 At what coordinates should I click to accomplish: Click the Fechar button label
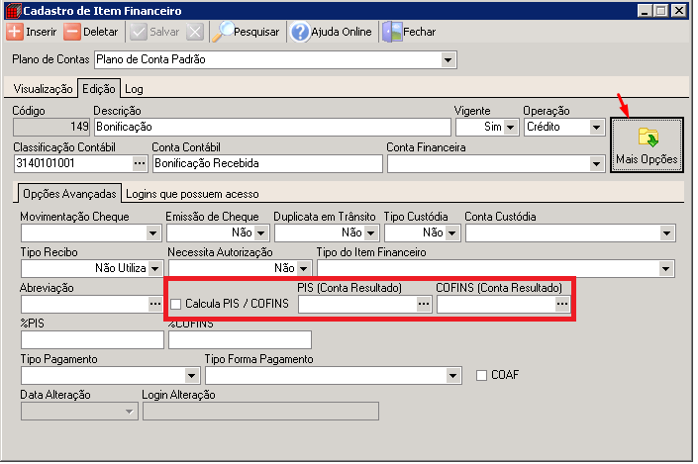pos(420,32)
